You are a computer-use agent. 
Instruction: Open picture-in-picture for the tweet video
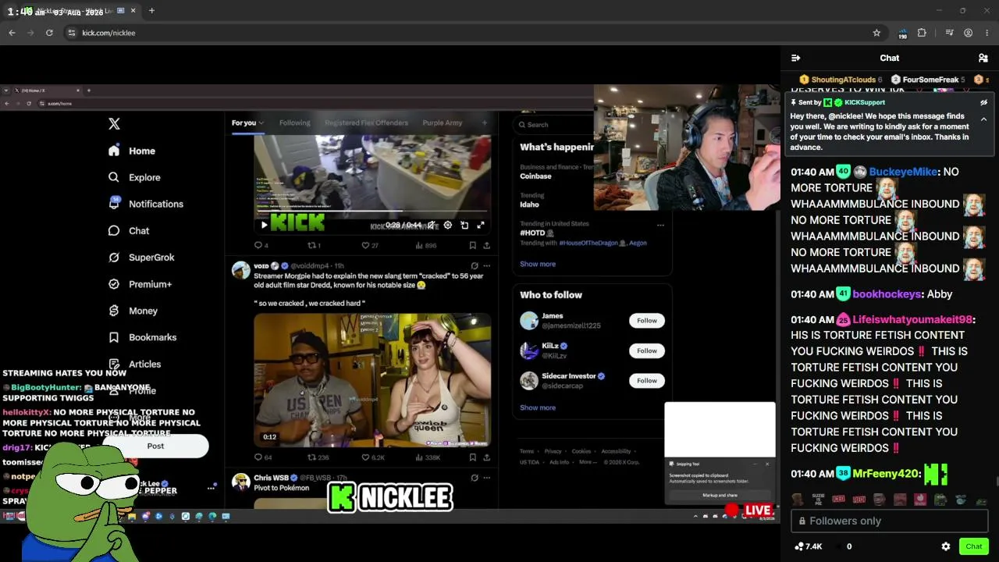(x=464, y=225)
